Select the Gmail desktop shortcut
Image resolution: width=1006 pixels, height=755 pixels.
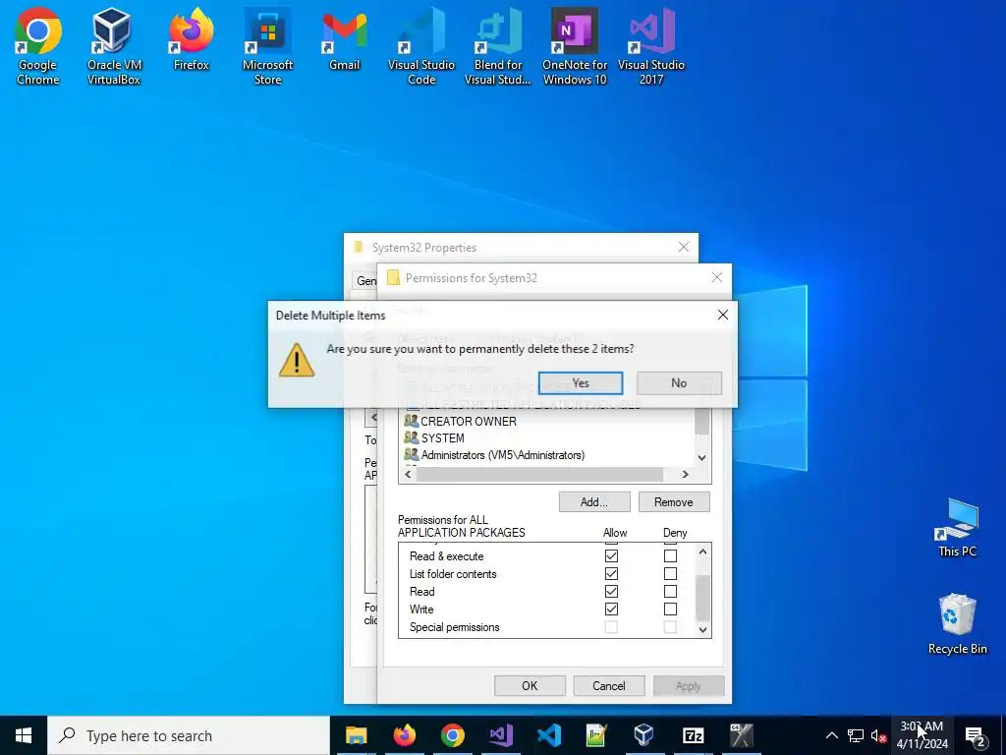pos(345,39)
